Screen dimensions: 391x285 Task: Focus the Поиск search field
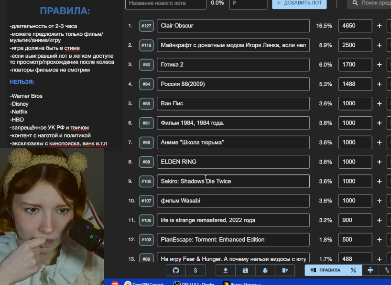pos(369,3)
